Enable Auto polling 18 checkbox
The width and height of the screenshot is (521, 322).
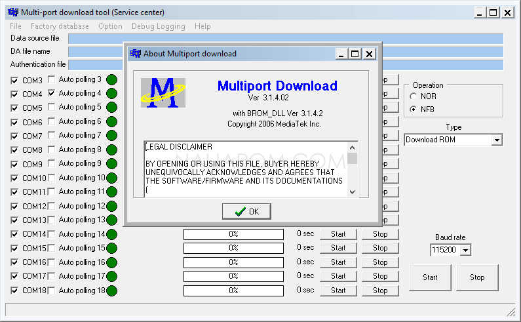click(51, 291)
